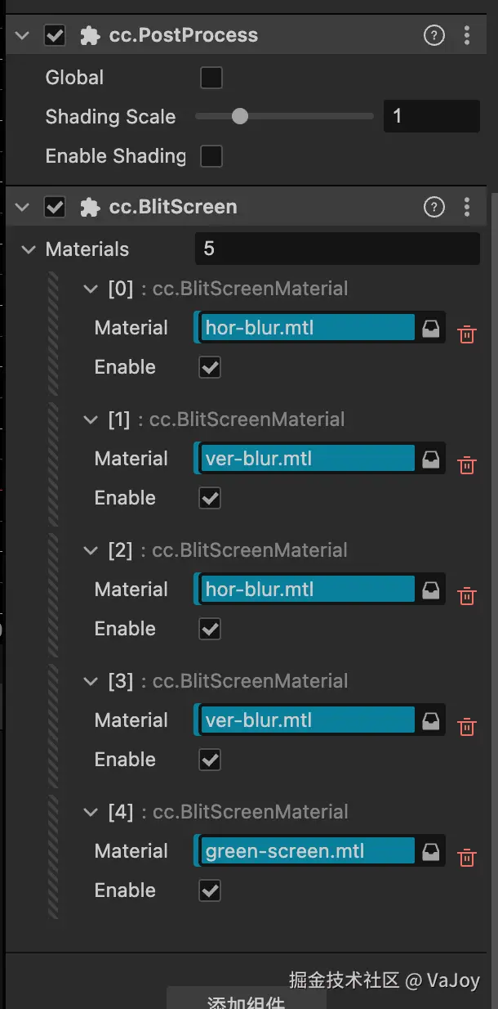
Task: Open cc.PostProcess three-dot options menu
Action: tap(467, 35)
